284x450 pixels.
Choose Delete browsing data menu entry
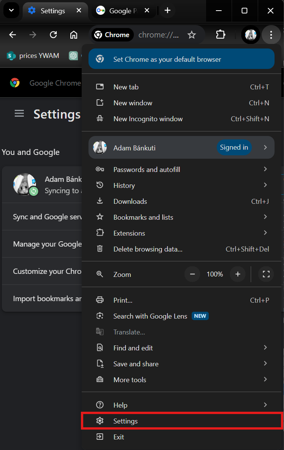[x=148, y=249]
